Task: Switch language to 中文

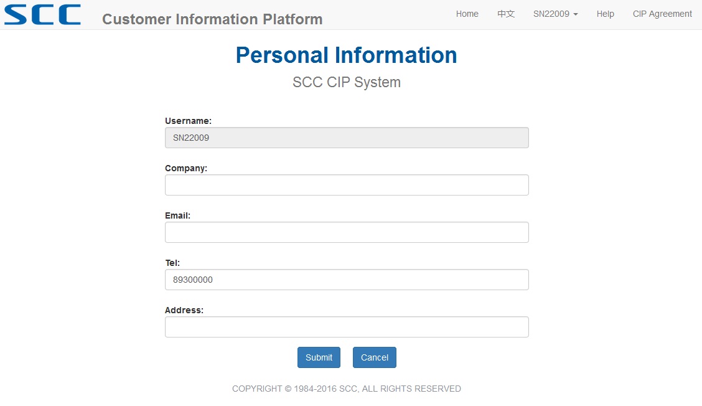Action: (x=506, y=14)
